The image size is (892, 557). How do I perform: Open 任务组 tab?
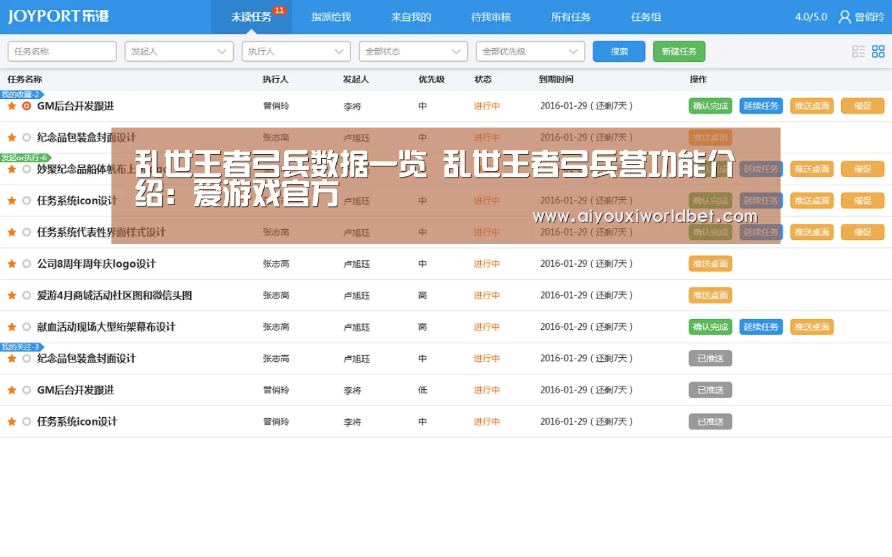(x=646, y=17)
